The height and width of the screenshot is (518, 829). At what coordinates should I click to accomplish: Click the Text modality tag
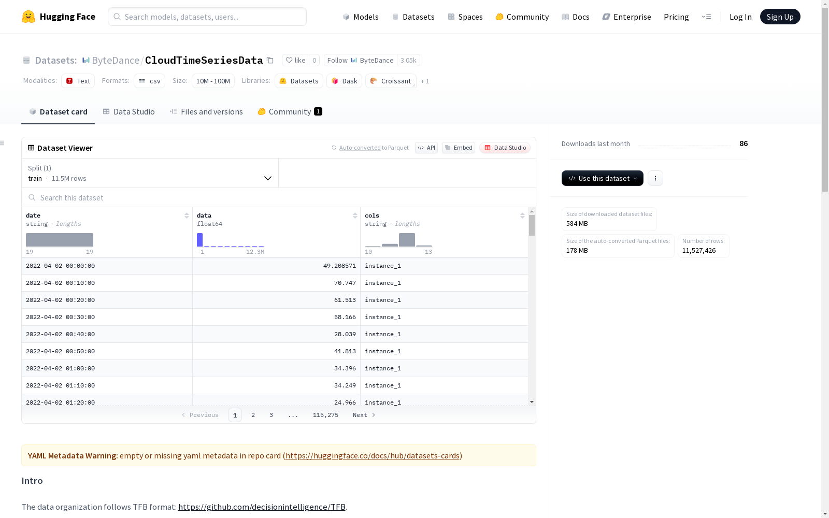[x=78, y=81]
